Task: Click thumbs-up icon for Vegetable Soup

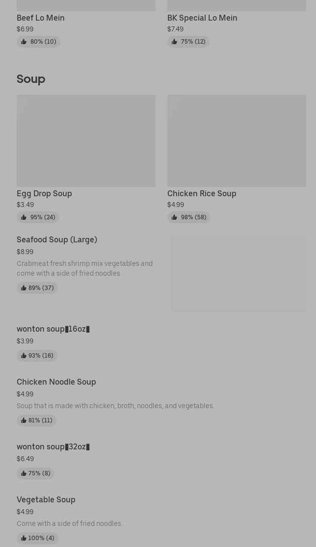Action: (24, 538)
